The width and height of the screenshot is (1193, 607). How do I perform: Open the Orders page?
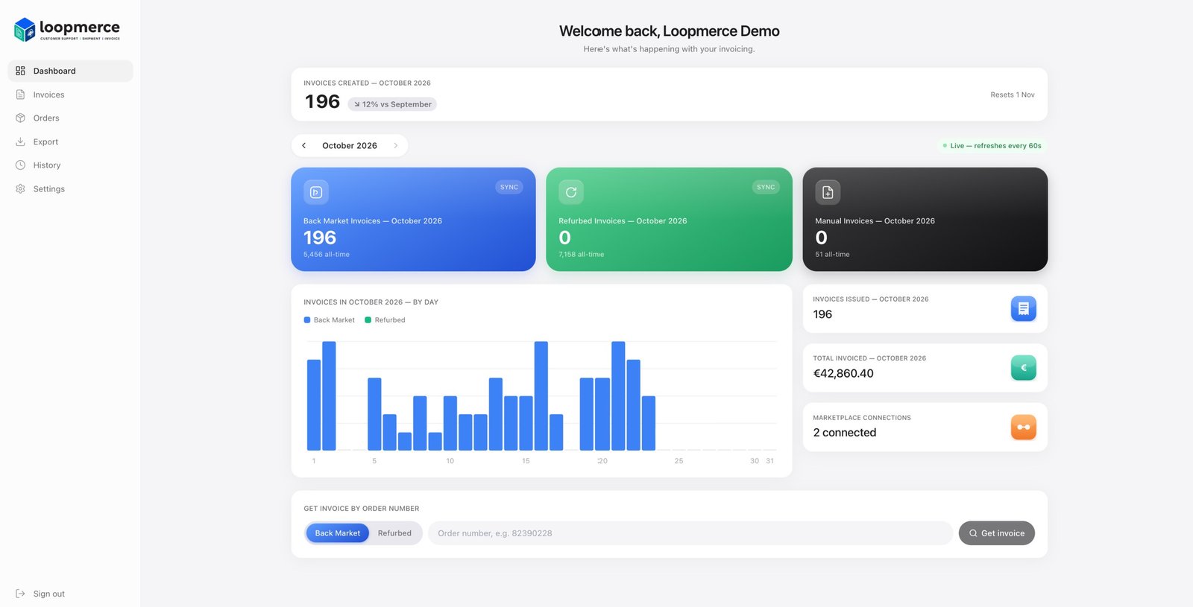(x=70, y=118)
